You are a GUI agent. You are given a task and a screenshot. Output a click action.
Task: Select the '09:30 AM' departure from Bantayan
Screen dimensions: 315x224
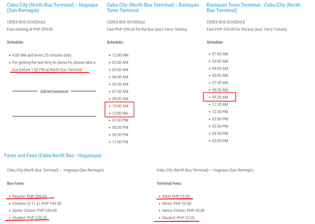click(x=220, y=97)
